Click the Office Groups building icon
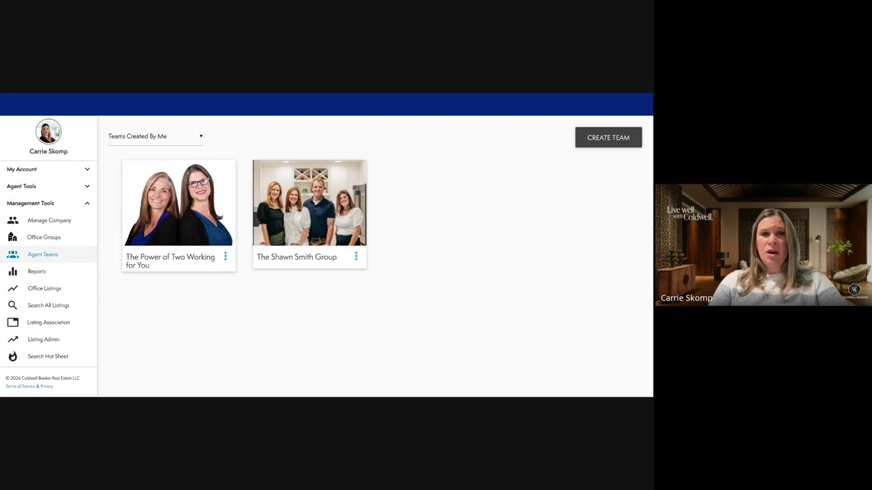 click(x=12, y=238)
